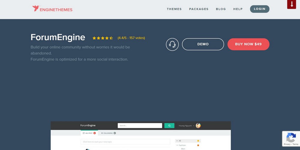Open the reCAPTCHA Terms link

tap(295, 144)
